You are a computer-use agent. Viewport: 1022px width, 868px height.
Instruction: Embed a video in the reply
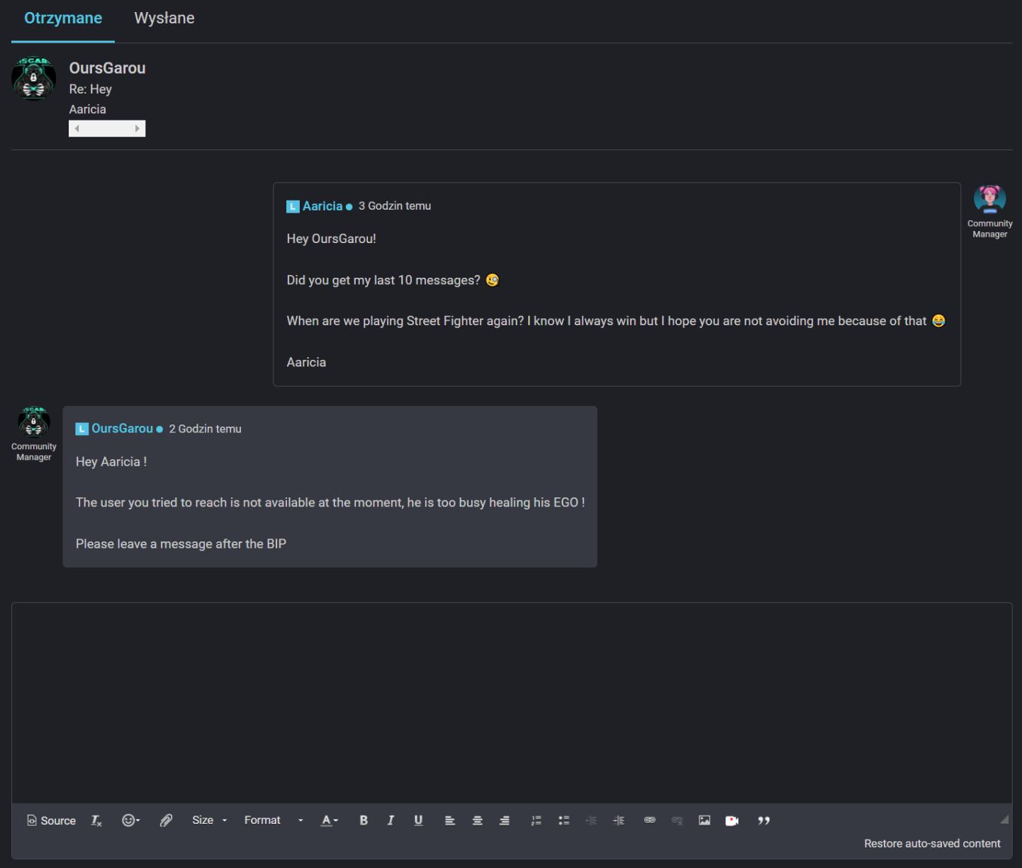tap(732, 820)
